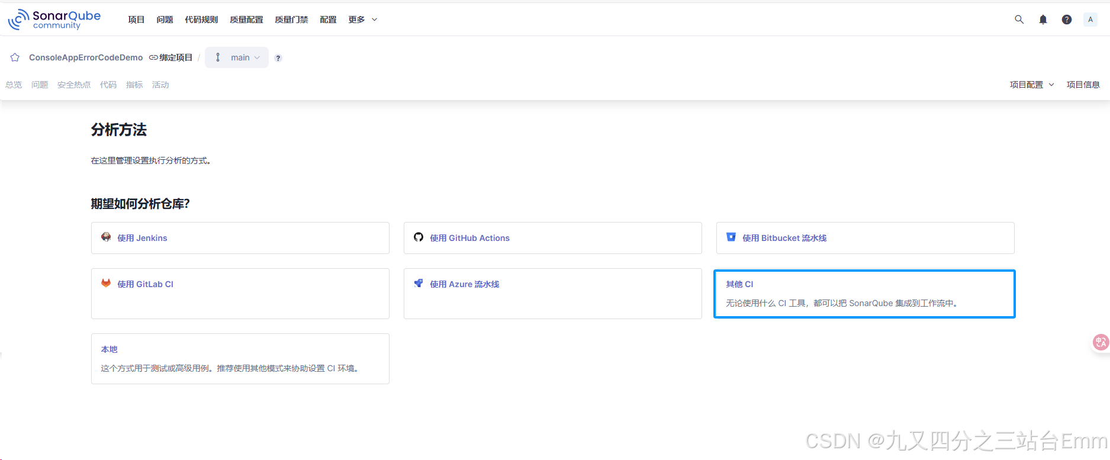Expand the 更多 menu
The width and height of the screenshot is (1110, 460).
point(362,20)
